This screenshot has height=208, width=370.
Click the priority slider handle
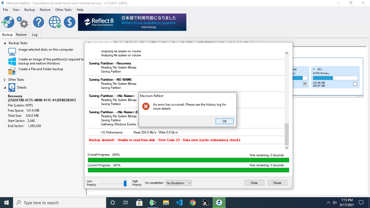[x=125, y=183]
